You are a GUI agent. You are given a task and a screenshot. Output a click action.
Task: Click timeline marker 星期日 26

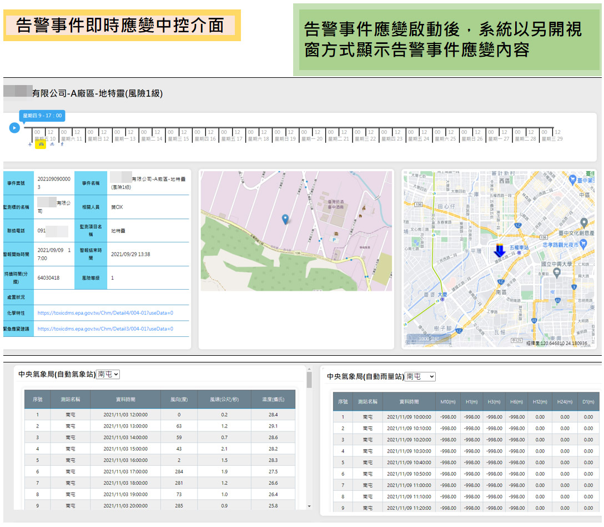(x=472, y=139)
